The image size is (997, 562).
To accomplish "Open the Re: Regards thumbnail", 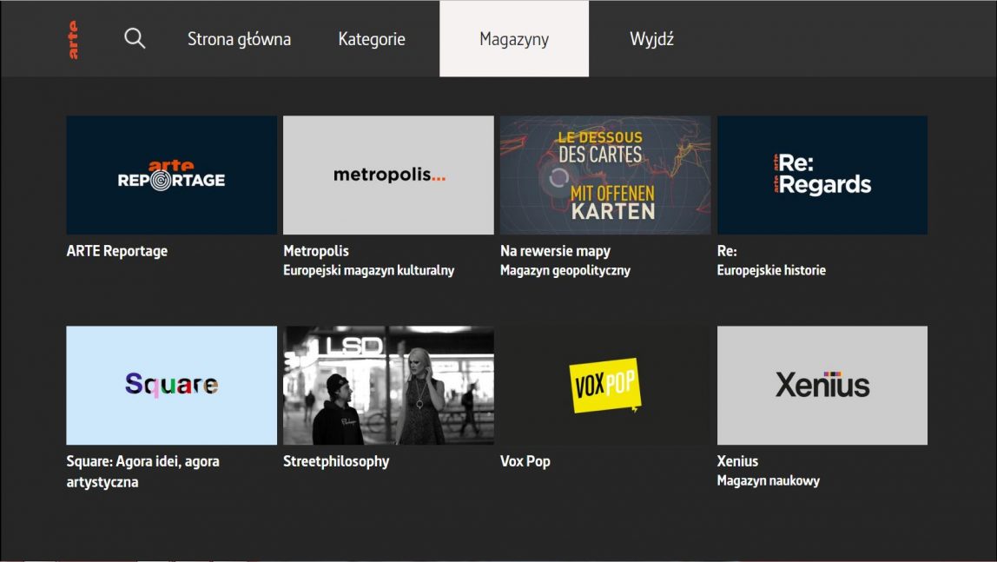I will click(x=822, y=175).
